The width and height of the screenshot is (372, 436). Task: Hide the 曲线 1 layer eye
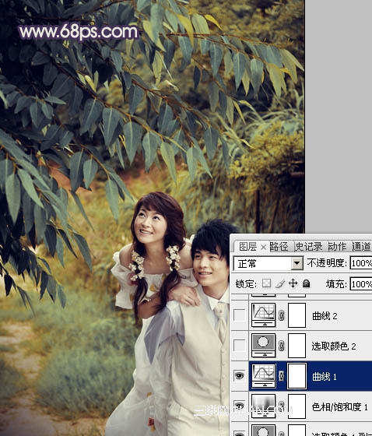pyautogui.click(x=240, y=375)
